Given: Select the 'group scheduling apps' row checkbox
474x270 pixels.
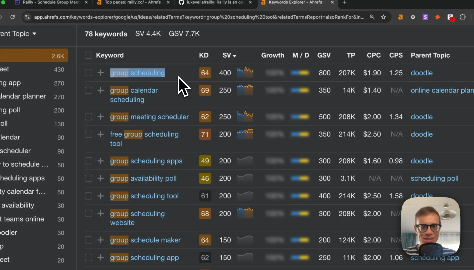Looking at the screenshot, I should pos(88,161).
